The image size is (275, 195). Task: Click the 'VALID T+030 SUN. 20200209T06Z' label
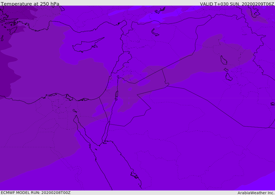237,4
